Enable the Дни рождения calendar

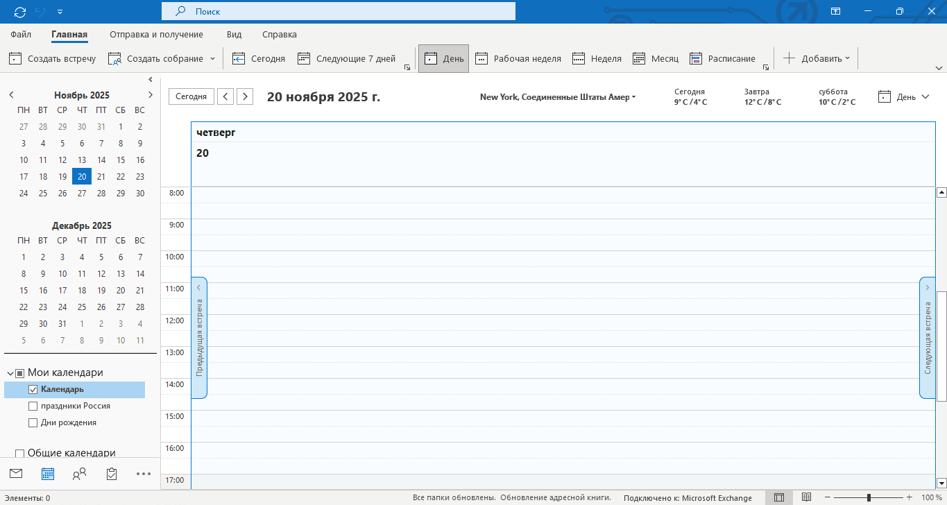[33, 423]
